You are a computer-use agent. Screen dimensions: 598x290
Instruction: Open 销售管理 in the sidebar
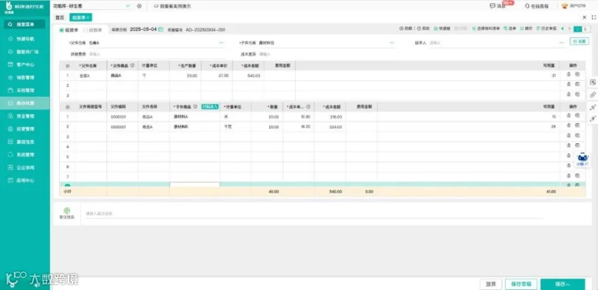click(25, 78)
